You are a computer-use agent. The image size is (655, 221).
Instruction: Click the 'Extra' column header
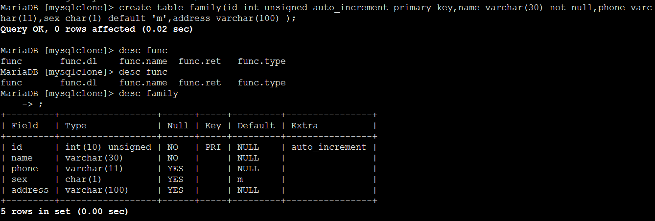[304, 126]
